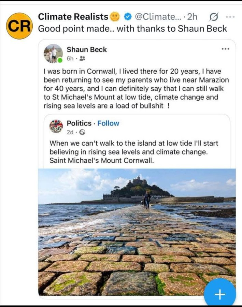Click the Politics page name
242x307 pixels.
[x=79, y=123]
